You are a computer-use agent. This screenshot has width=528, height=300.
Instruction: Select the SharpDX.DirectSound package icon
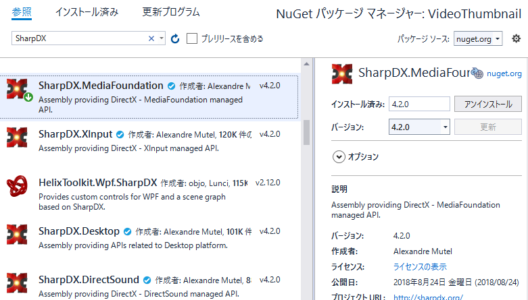17,283
